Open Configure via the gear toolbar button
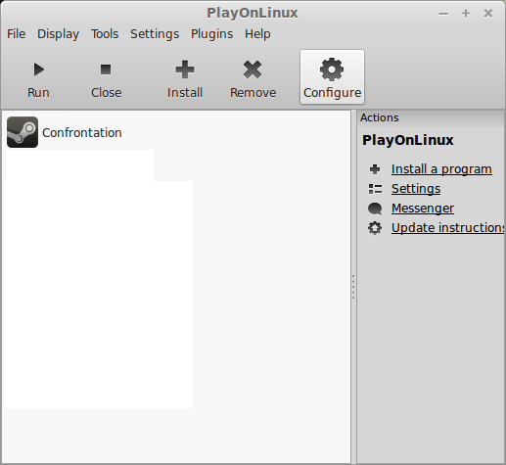This screenshot has height=465, width=506. click(x=332, y=77)
